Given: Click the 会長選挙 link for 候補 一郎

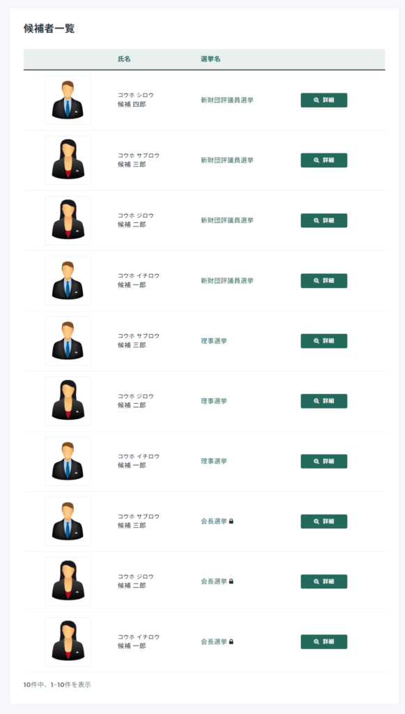Looking at the screenshot, I should tap(214, 641).
